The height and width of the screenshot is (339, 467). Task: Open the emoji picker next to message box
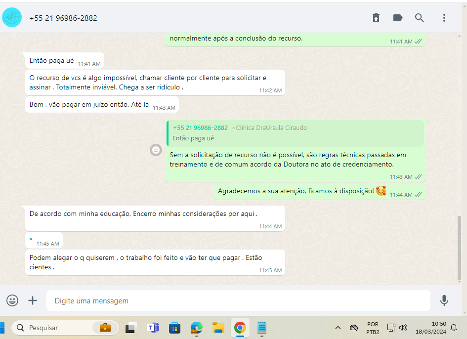tap(12, 300)
